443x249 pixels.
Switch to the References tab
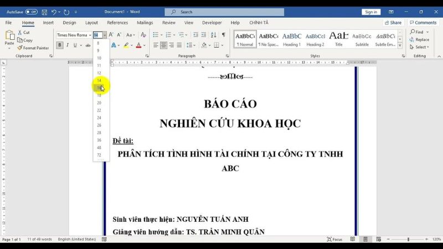[x=117, y=23]
